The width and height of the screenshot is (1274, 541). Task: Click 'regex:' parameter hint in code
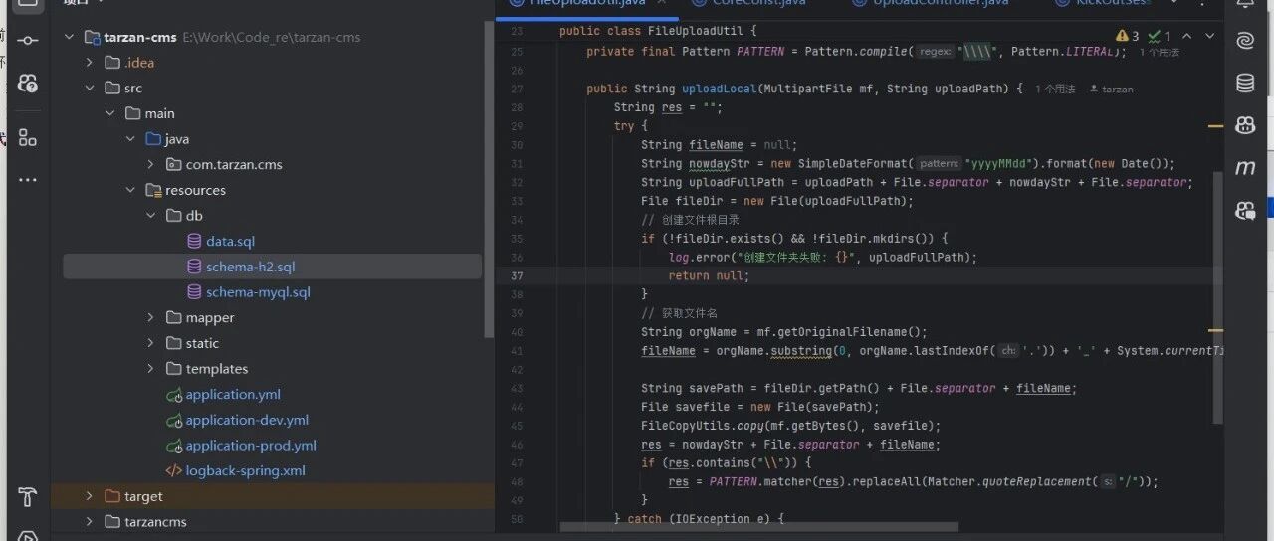point(935,52)
